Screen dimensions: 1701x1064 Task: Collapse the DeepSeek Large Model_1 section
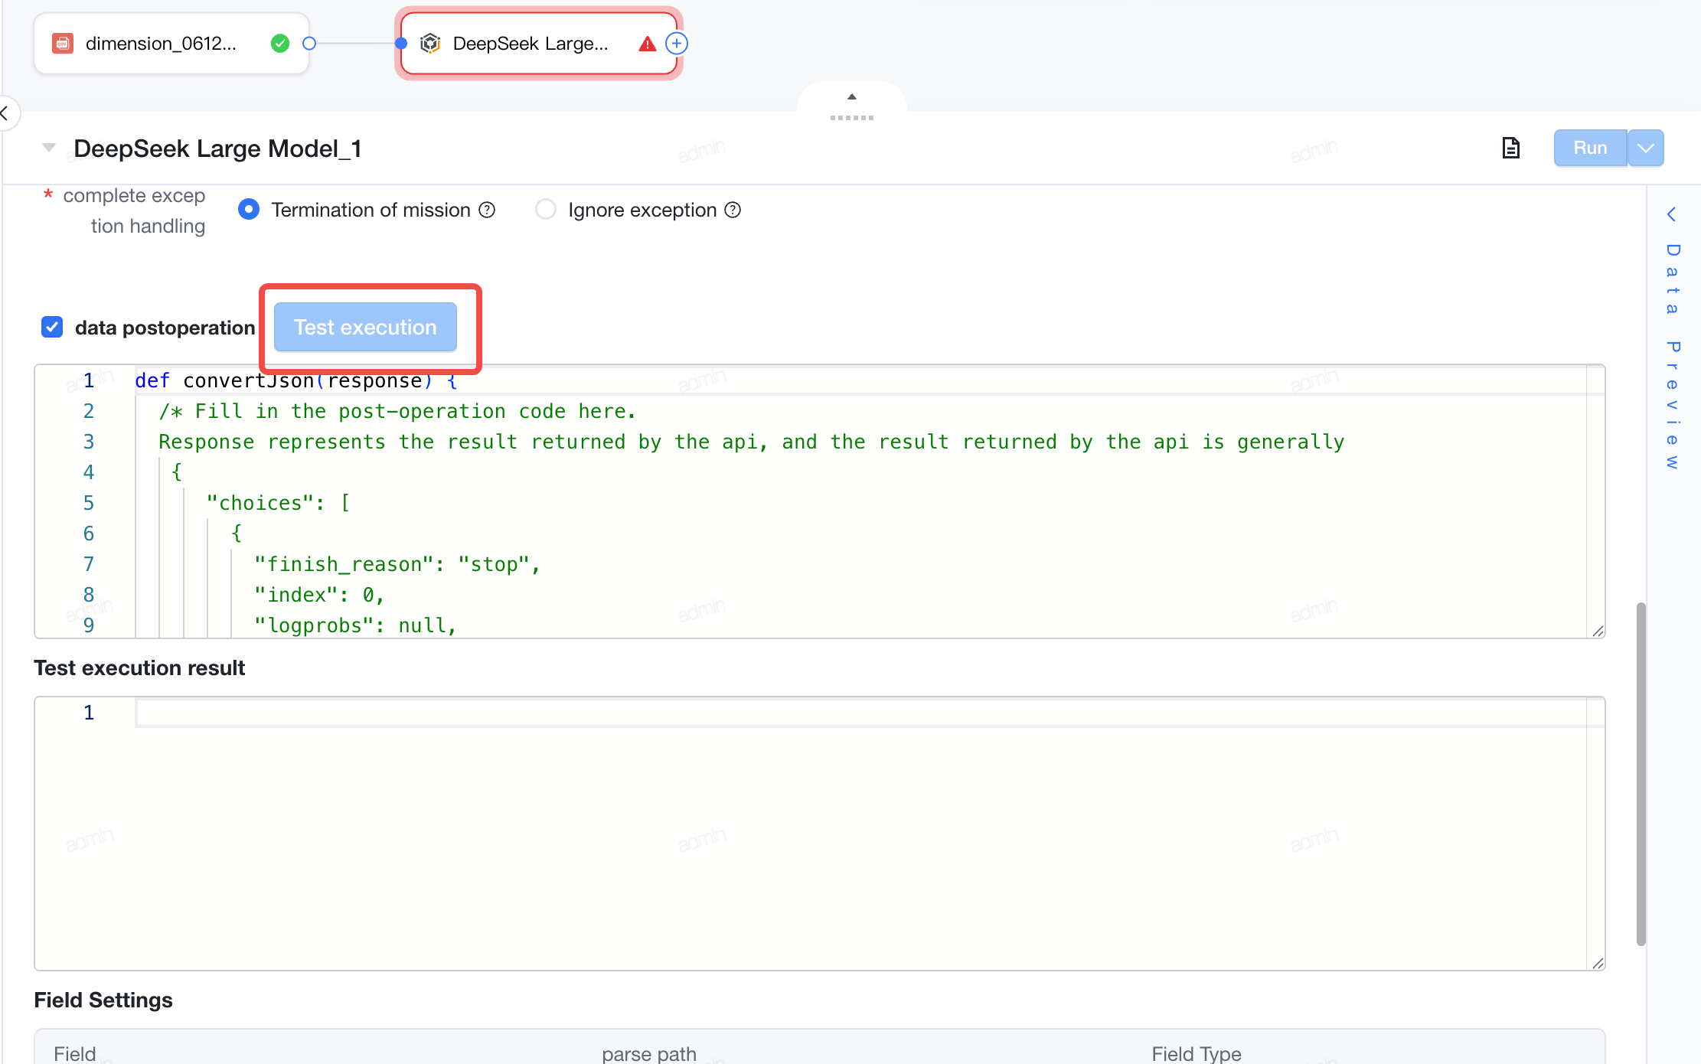point(49,147)
